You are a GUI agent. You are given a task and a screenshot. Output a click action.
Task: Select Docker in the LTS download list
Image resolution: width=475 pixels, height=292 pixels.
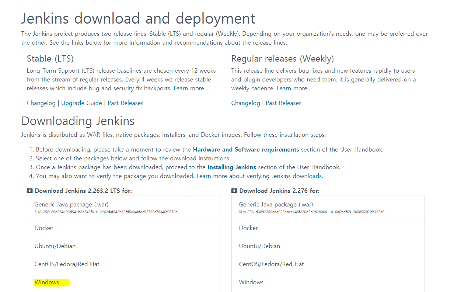[x=123, y=228]
